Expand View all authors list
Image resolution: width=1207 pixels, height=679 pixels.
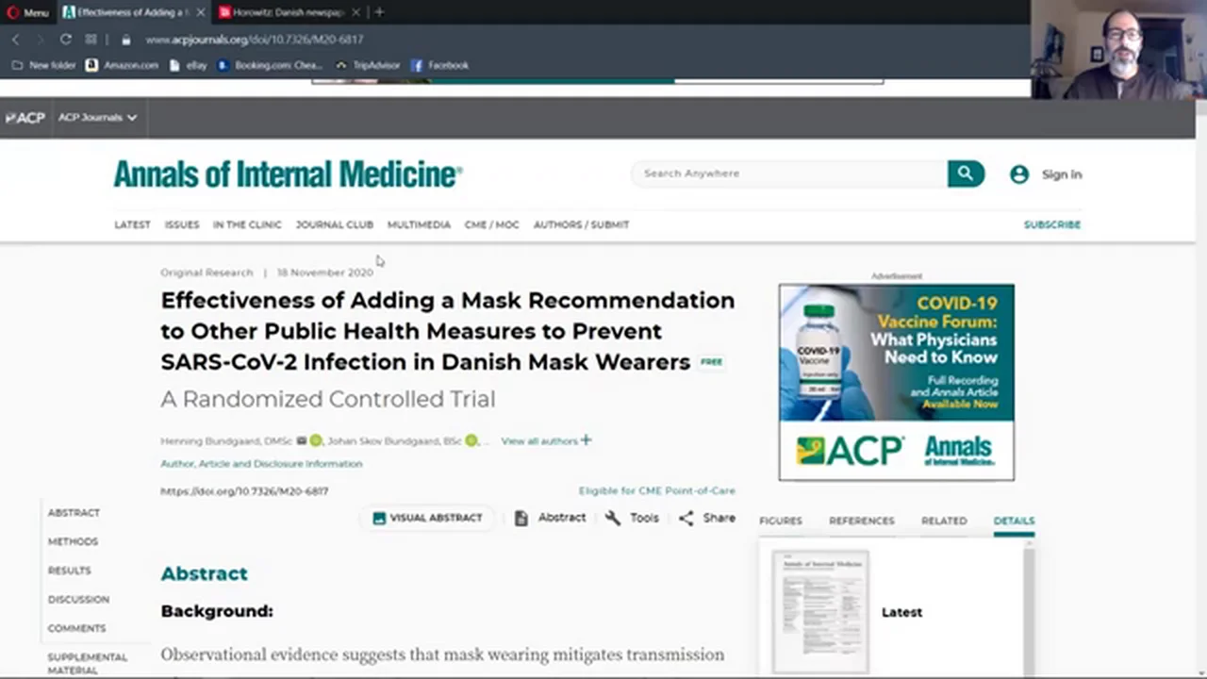pyautogui.click(x=545, y=440)
